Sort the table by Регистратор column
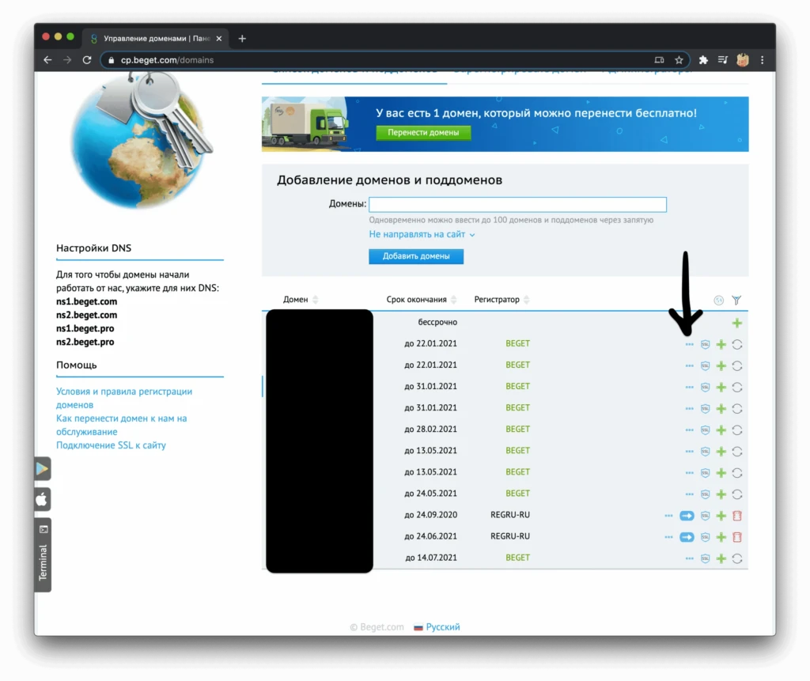This screenshot has height=681, width=810. 502,300
